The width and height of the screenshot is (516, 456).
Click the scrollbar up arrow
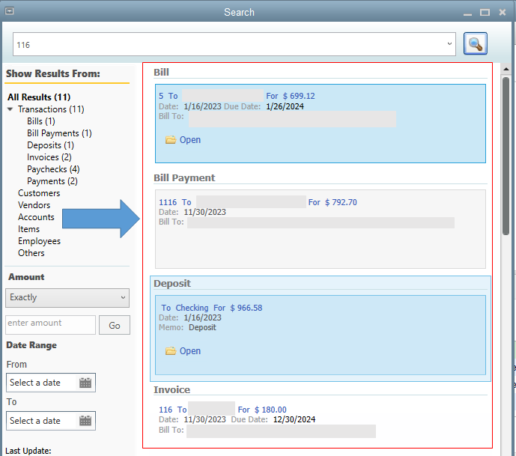pyautogui.click(x=506, y=69)
